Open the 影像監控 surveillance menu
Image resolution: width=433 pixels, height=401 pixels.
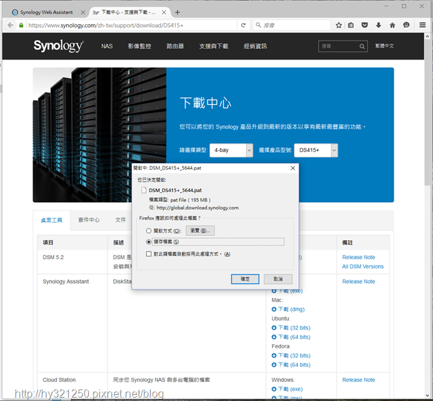(139, 46)
